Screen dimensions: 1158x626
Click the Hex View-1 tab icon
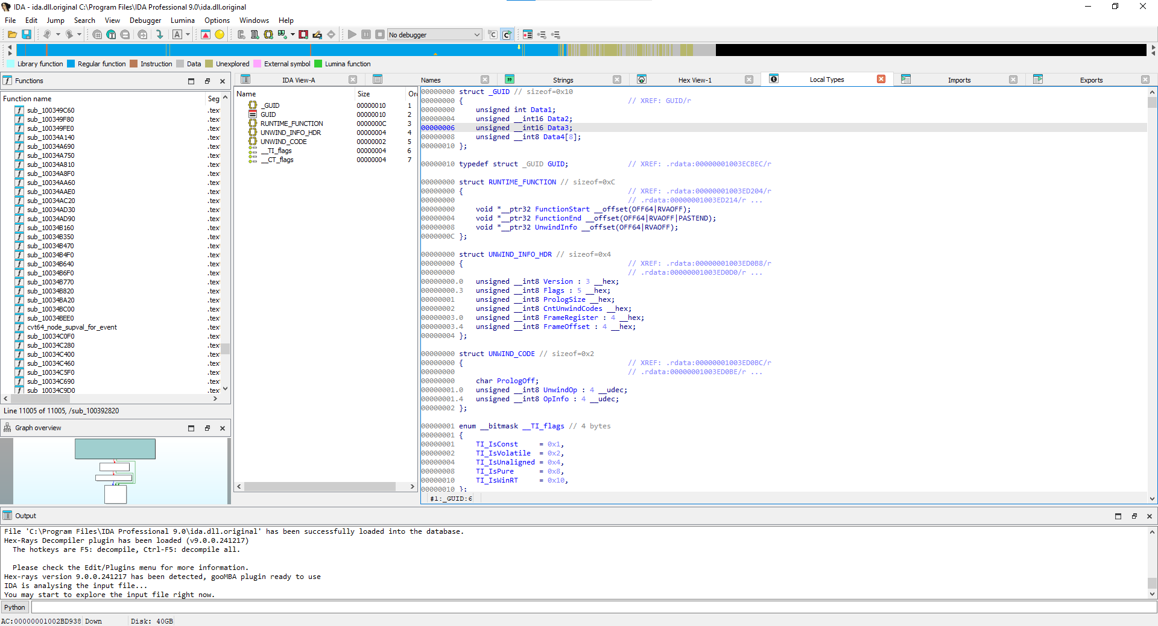pos(642,80)
